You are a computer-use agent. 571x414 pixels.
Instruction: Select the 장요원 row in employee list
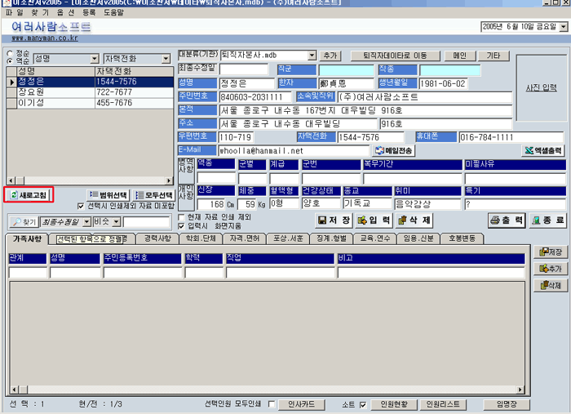coord(49,92)
